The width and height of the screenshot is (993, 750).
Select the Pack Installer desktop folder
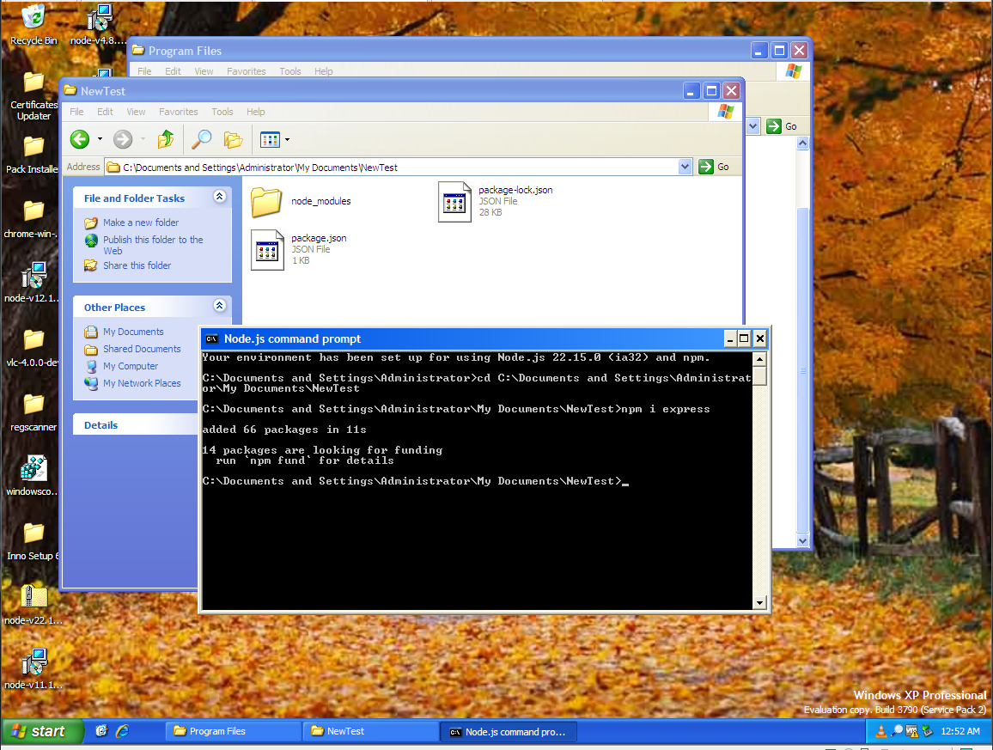[34, 146]
